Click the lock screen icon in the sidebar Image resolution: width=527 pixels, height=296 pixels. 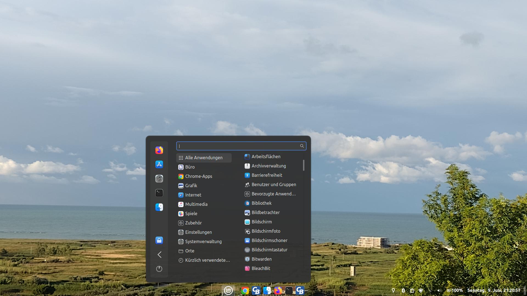coord(159,240)
